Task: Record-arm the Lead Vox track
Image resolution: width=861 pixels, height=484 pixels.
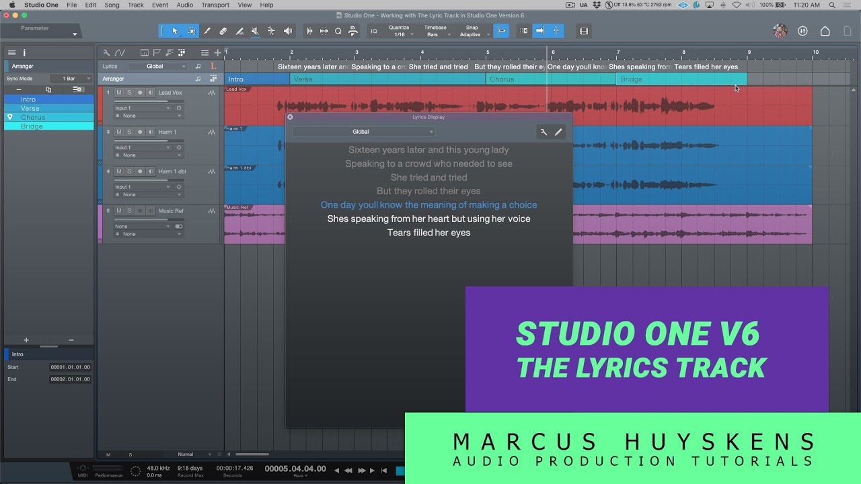Action: 140,93
